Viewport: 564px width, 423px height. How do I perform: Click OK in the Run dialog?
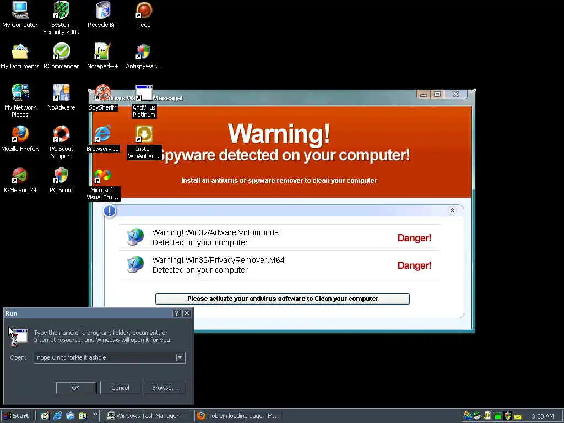click(x=76, y=388)
